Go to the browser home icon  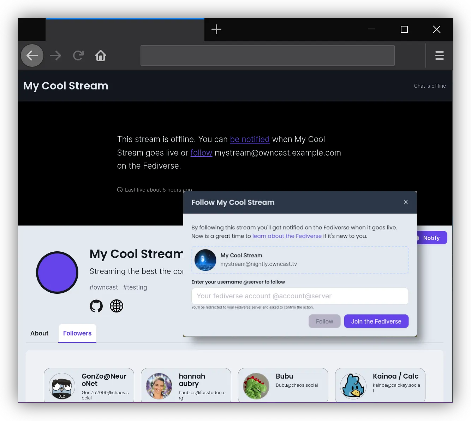(101, 55)
